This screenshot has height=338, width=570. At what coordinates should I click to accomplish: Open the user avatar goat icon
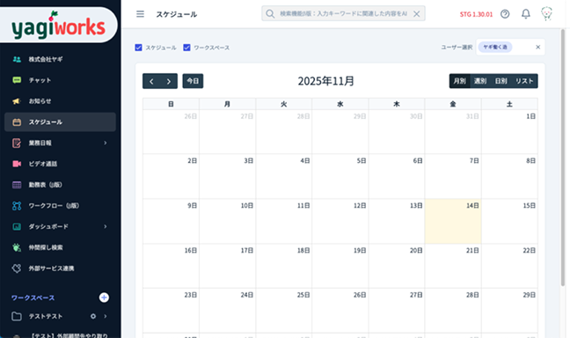546,14
